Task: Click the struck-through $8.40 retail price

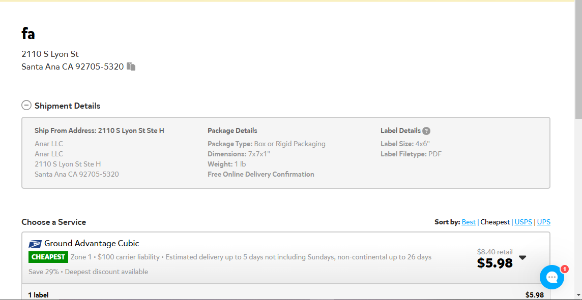Action: pos(495,252)
